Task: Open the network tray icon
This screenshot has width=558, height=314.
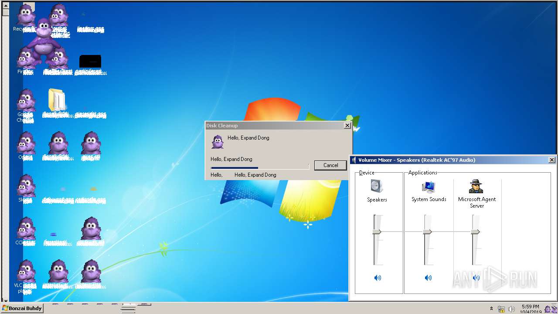Action: [501, 309]
